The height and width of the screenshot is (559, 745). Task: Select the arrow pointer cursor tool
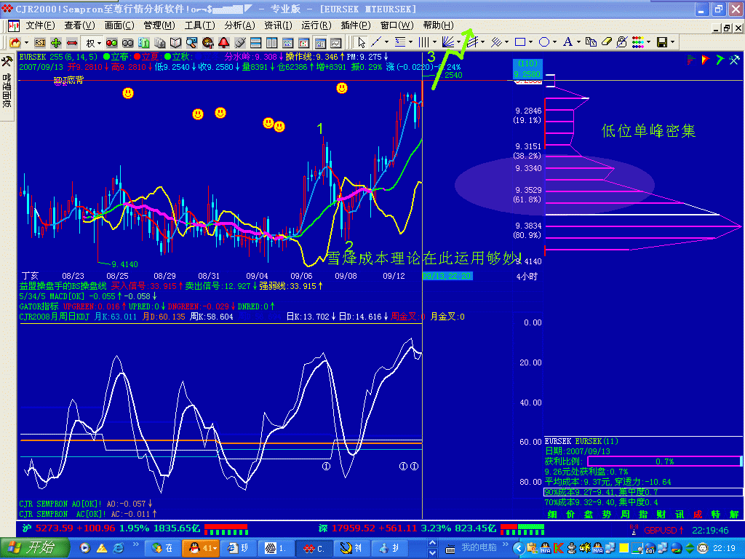(x=362, y=43)
